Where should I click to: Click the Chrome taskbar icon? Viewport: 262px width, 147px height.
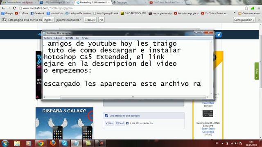pos(41,143)
